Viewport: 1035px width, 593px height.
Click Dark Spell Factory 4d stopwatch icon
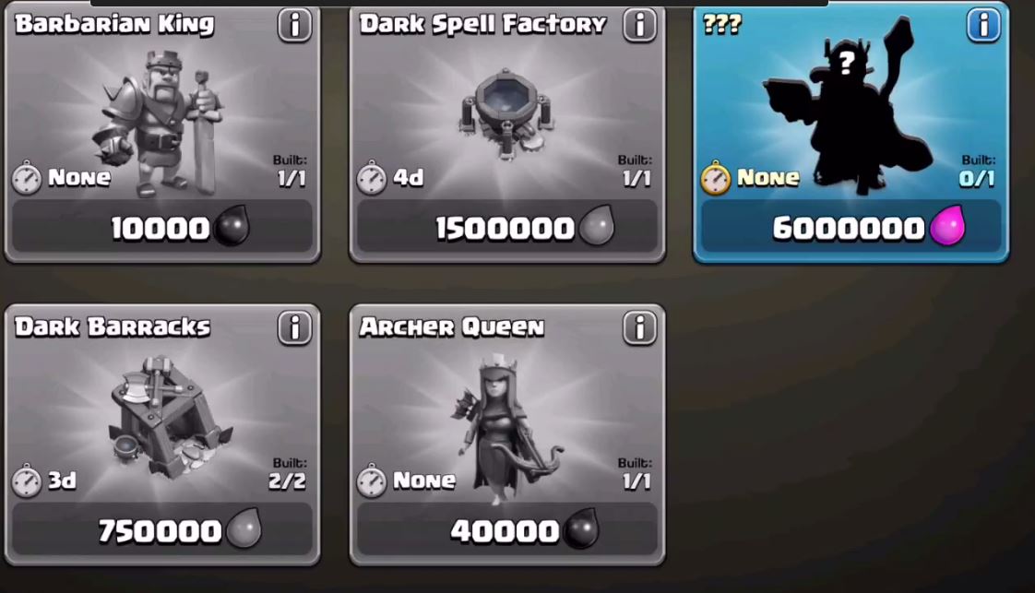coord(371,177)
